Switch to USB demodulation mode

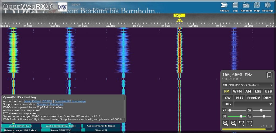point(268,91)
